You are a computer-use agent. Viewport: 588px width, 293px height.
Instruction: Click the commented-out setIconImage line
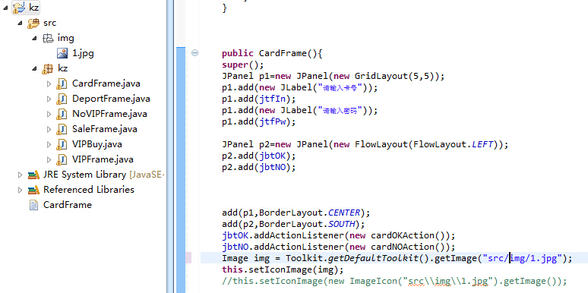(x=394, y=282)
